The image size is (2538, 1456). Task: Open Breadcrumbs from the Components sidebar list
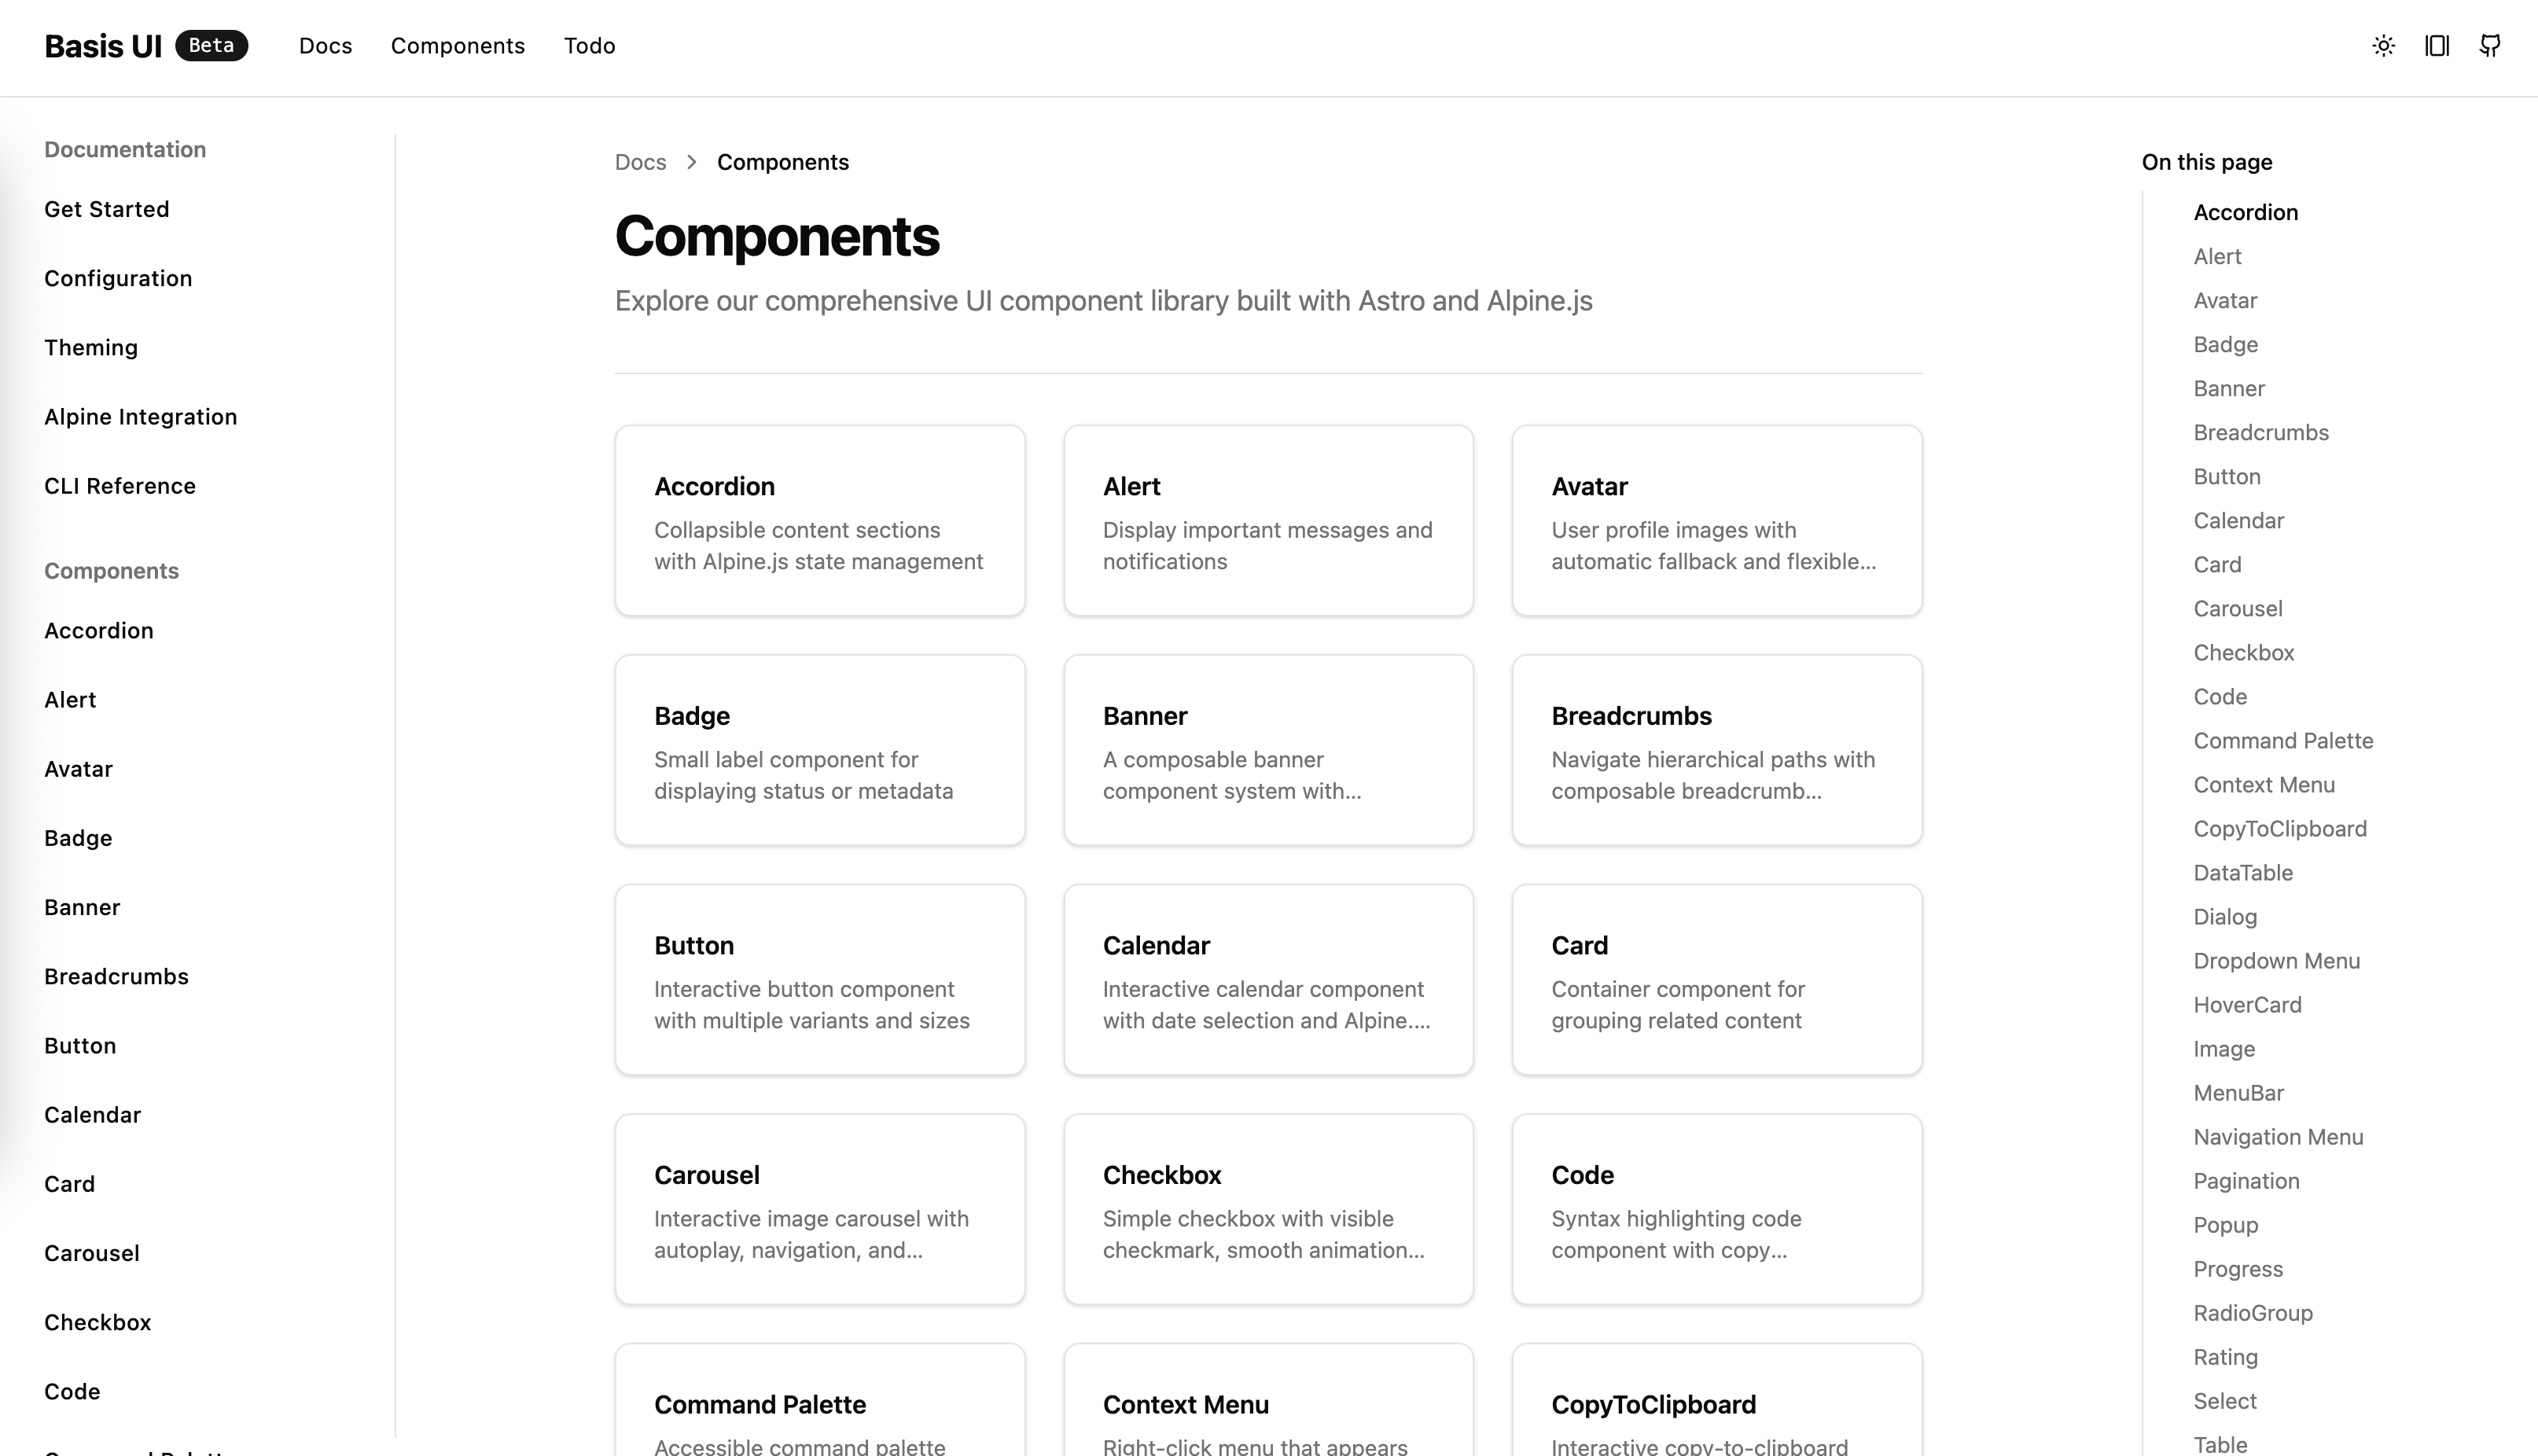coord(116,976)
